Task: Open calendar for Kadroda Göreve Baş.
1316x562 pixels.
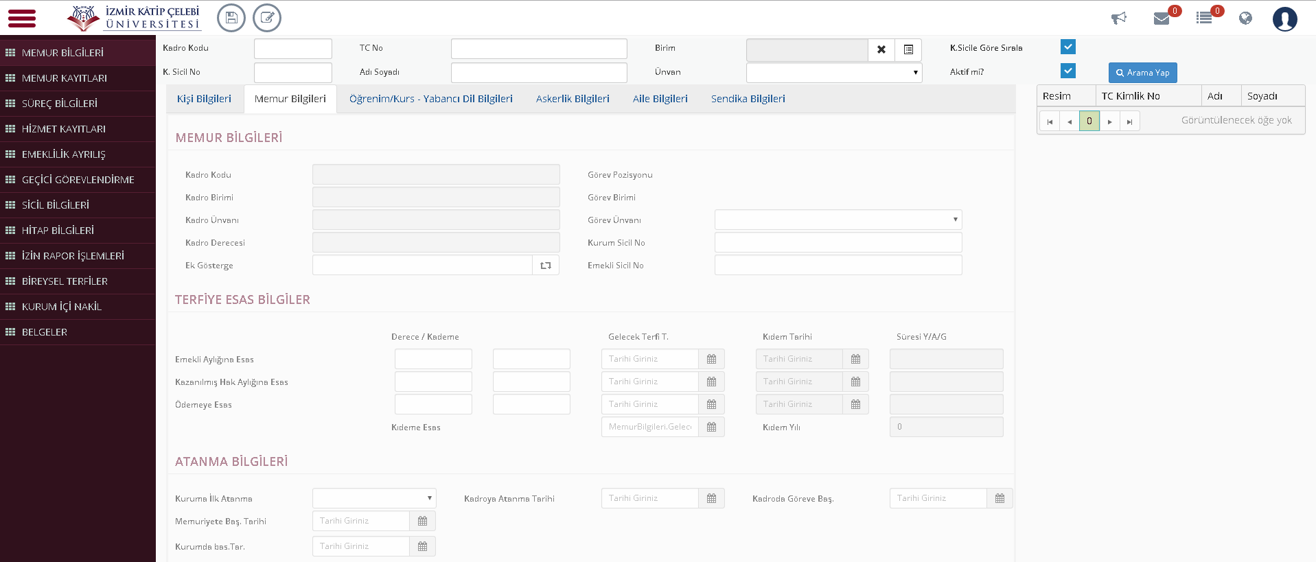Action: pyautogui.click(x=1000, y=498)
